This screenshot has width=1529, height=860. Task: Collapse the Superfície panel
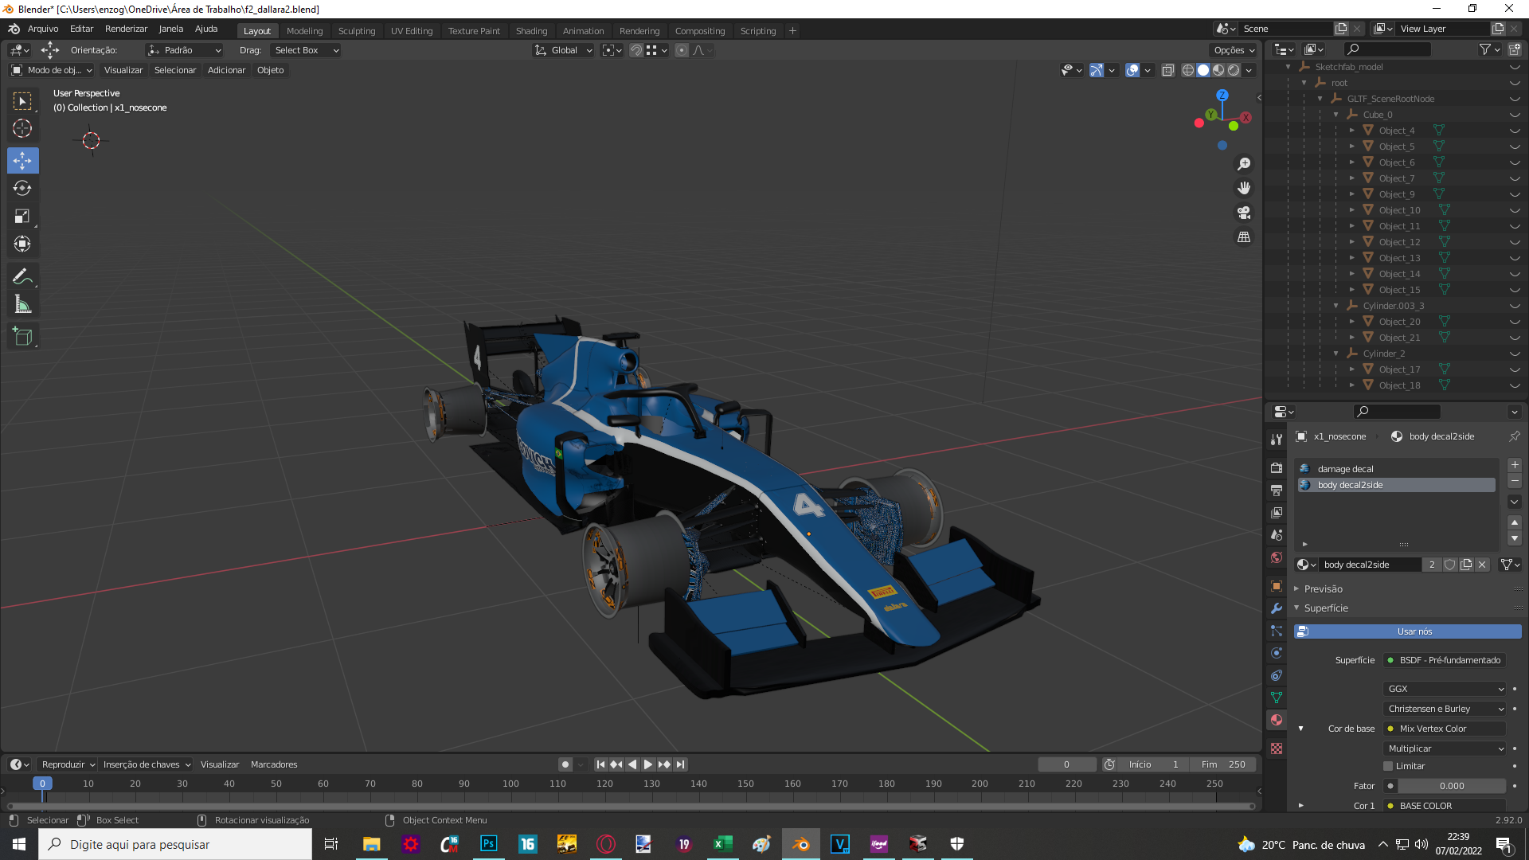click(1326, 608)
